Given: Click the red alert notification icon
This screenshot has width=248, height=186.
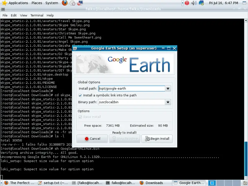Looking at the screenshot, I should (x=187, y=3).
